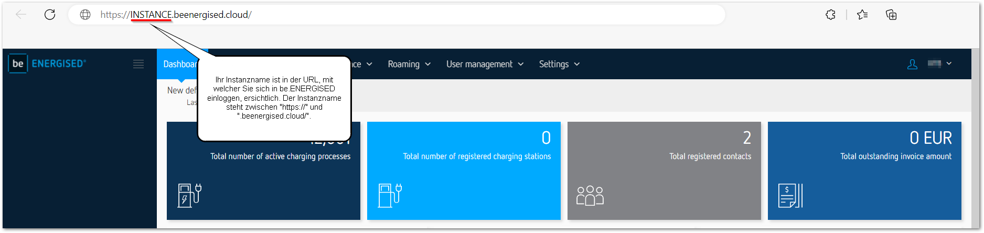Open browser collections icon
This screenshot has height=233, width=984.
[891, 15]
